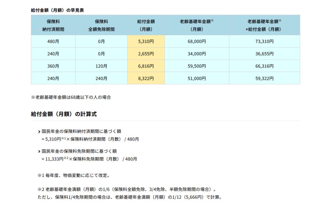Select the 59,322円 cell
Viewport: 333px width, 203px height.
point(264,78)
